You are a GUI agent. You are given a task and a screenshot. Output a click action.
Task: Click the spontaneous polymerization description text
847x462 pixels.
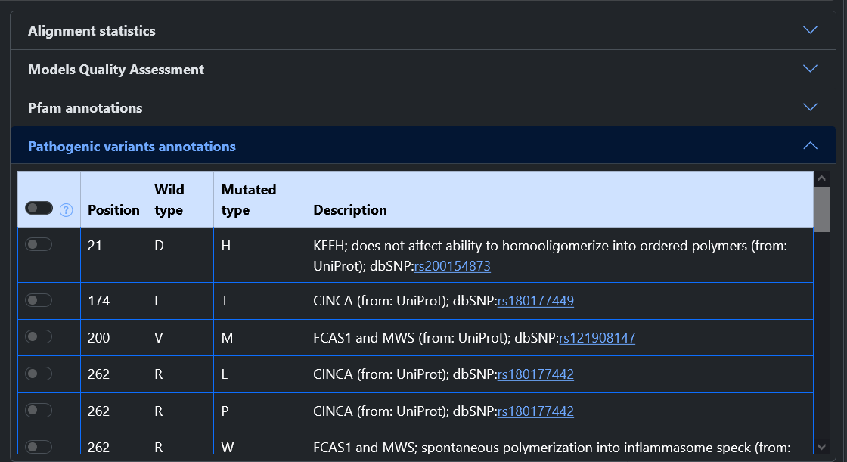552,448
